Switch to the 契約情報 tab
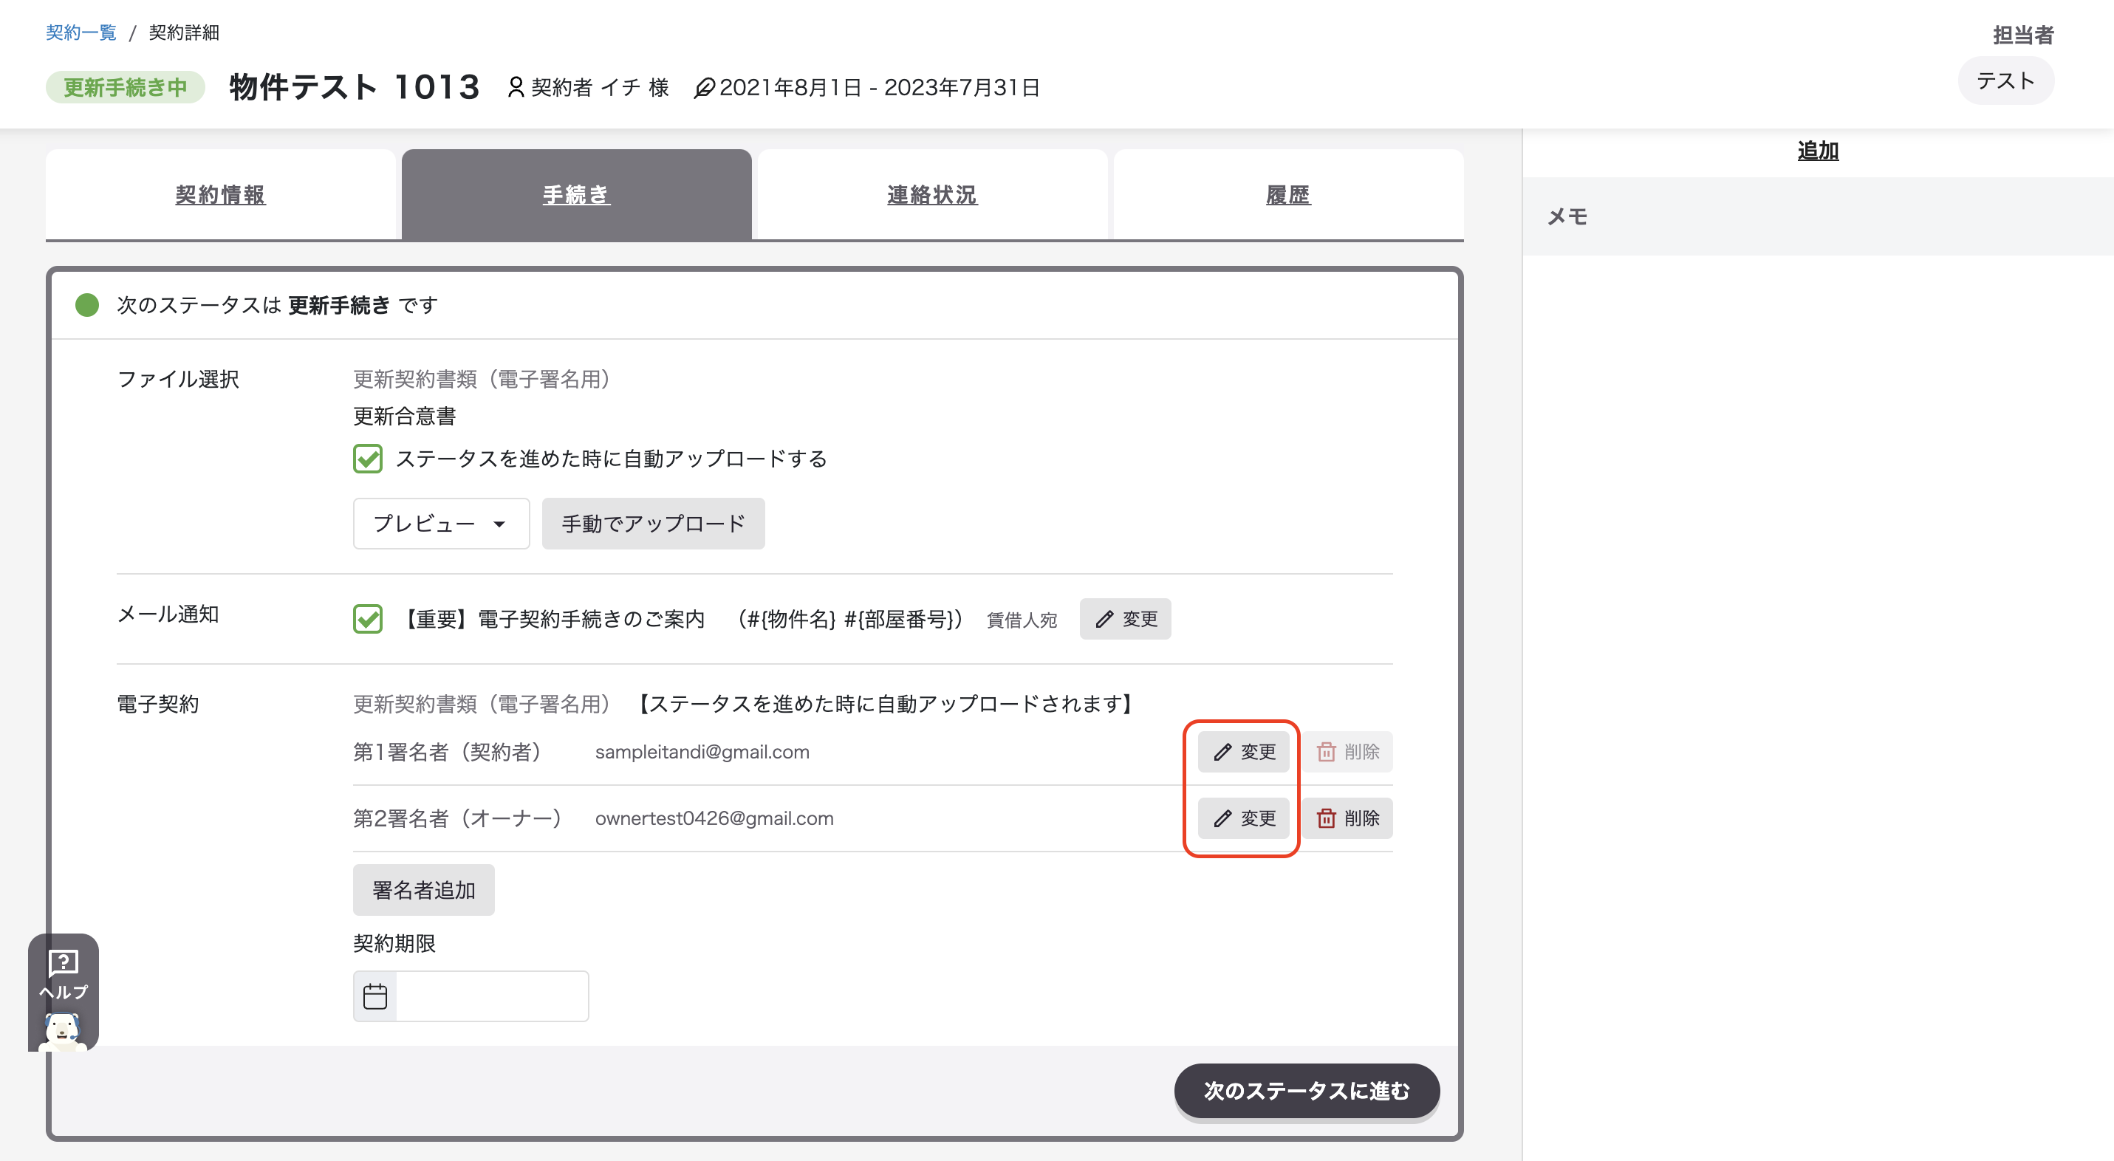This screenshot has height=1161, width=2114. (x=220, y=194)
